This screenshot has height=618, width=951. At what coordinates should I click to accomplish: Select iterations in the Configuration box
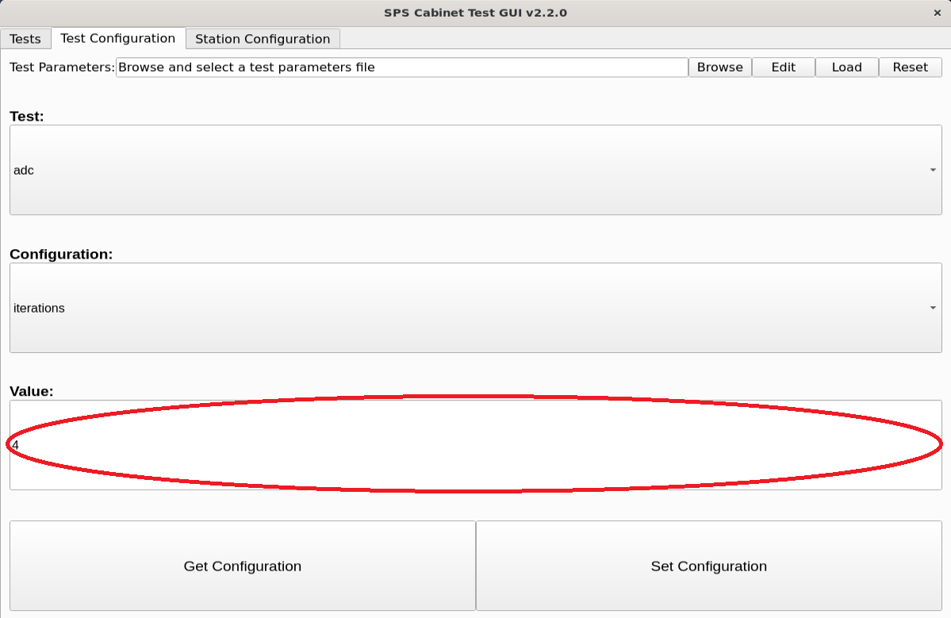pyautogui.click(x=39, y=308)
